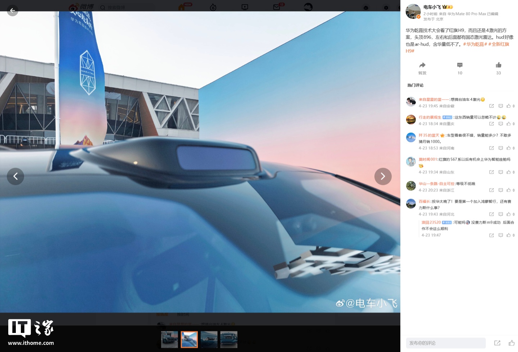Open the #华为乾崑# hashtag link
This screenshot has width=518, height=352.
click(475, 44)
